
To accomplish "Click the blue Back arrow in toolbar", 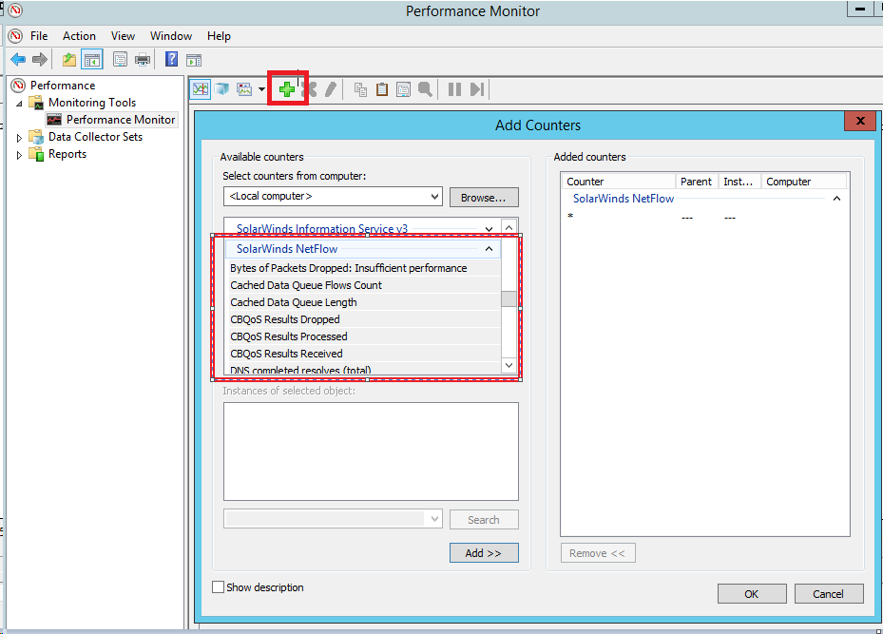I will [18, 59].
